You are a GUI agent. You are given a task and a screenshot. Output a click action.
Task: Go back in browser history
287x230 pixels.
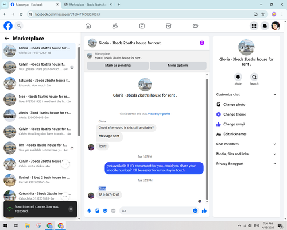pos(5,14)
